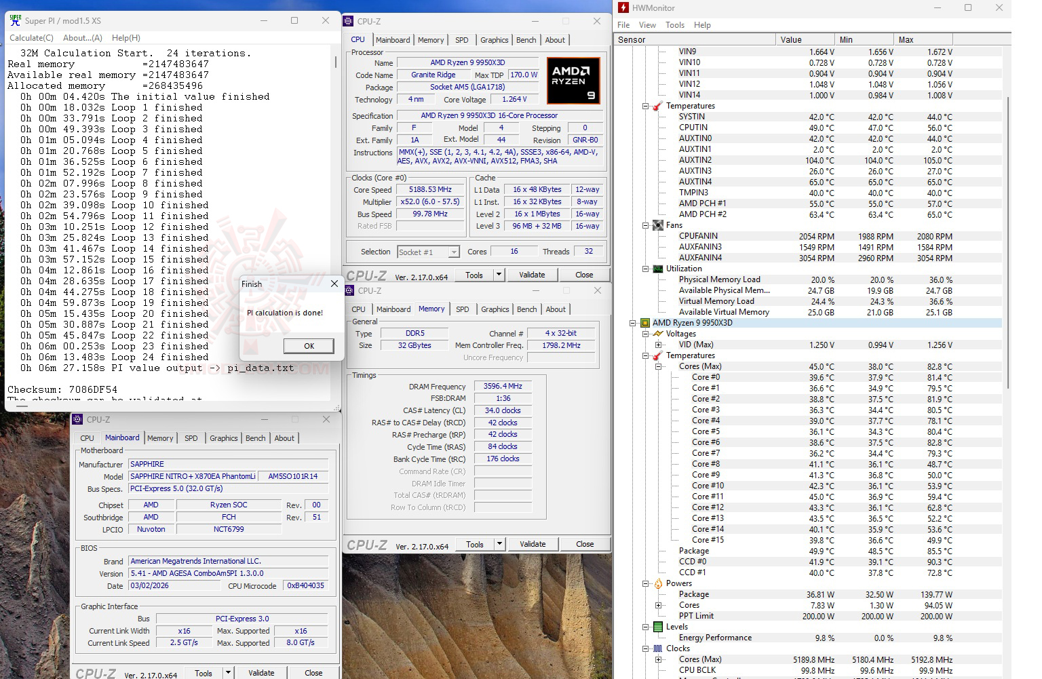Click the Powers flame icon in HWMonitor
This screenshot has width=1042, height=679.
point(657,583)
